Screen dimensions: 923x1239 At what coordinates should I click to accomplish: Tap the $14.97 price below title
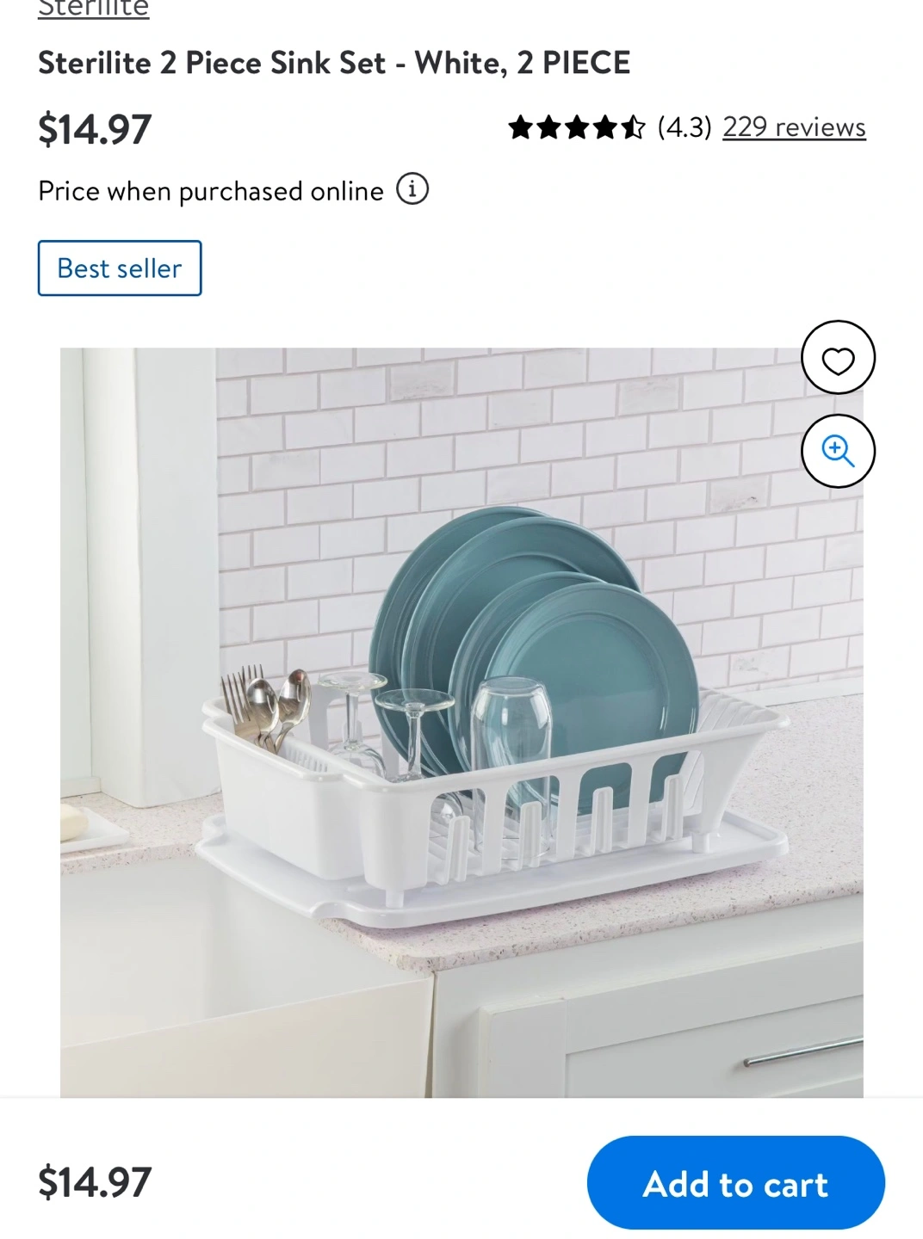95,129
